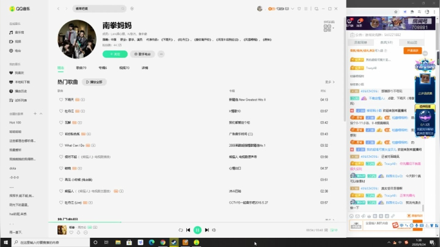
Task: Select the 精选 featured tab
Action: [x=61, y=68]
